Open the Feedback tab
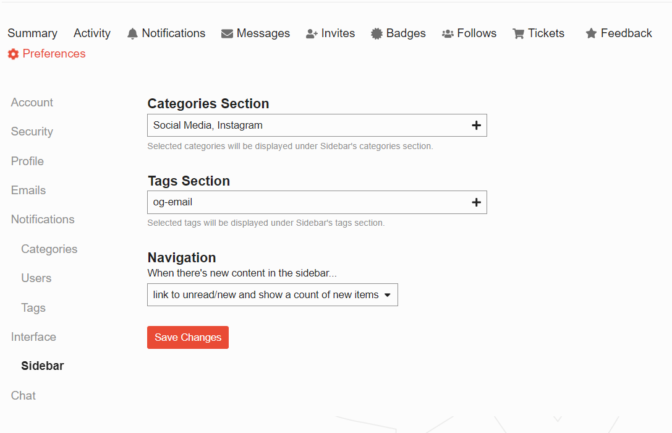The image size is (672, 433). coord(619,33)
